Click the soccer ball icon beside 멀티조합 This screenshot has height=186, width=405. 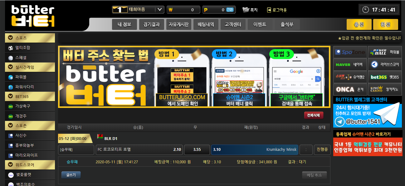pos(11,48)
